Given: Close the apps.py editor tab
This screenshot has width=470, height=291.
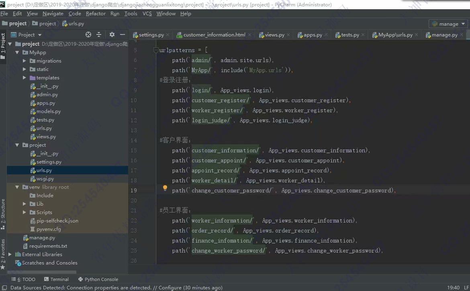Looking at the screenshot, I should pyautogui.click(x=326, y=35).
